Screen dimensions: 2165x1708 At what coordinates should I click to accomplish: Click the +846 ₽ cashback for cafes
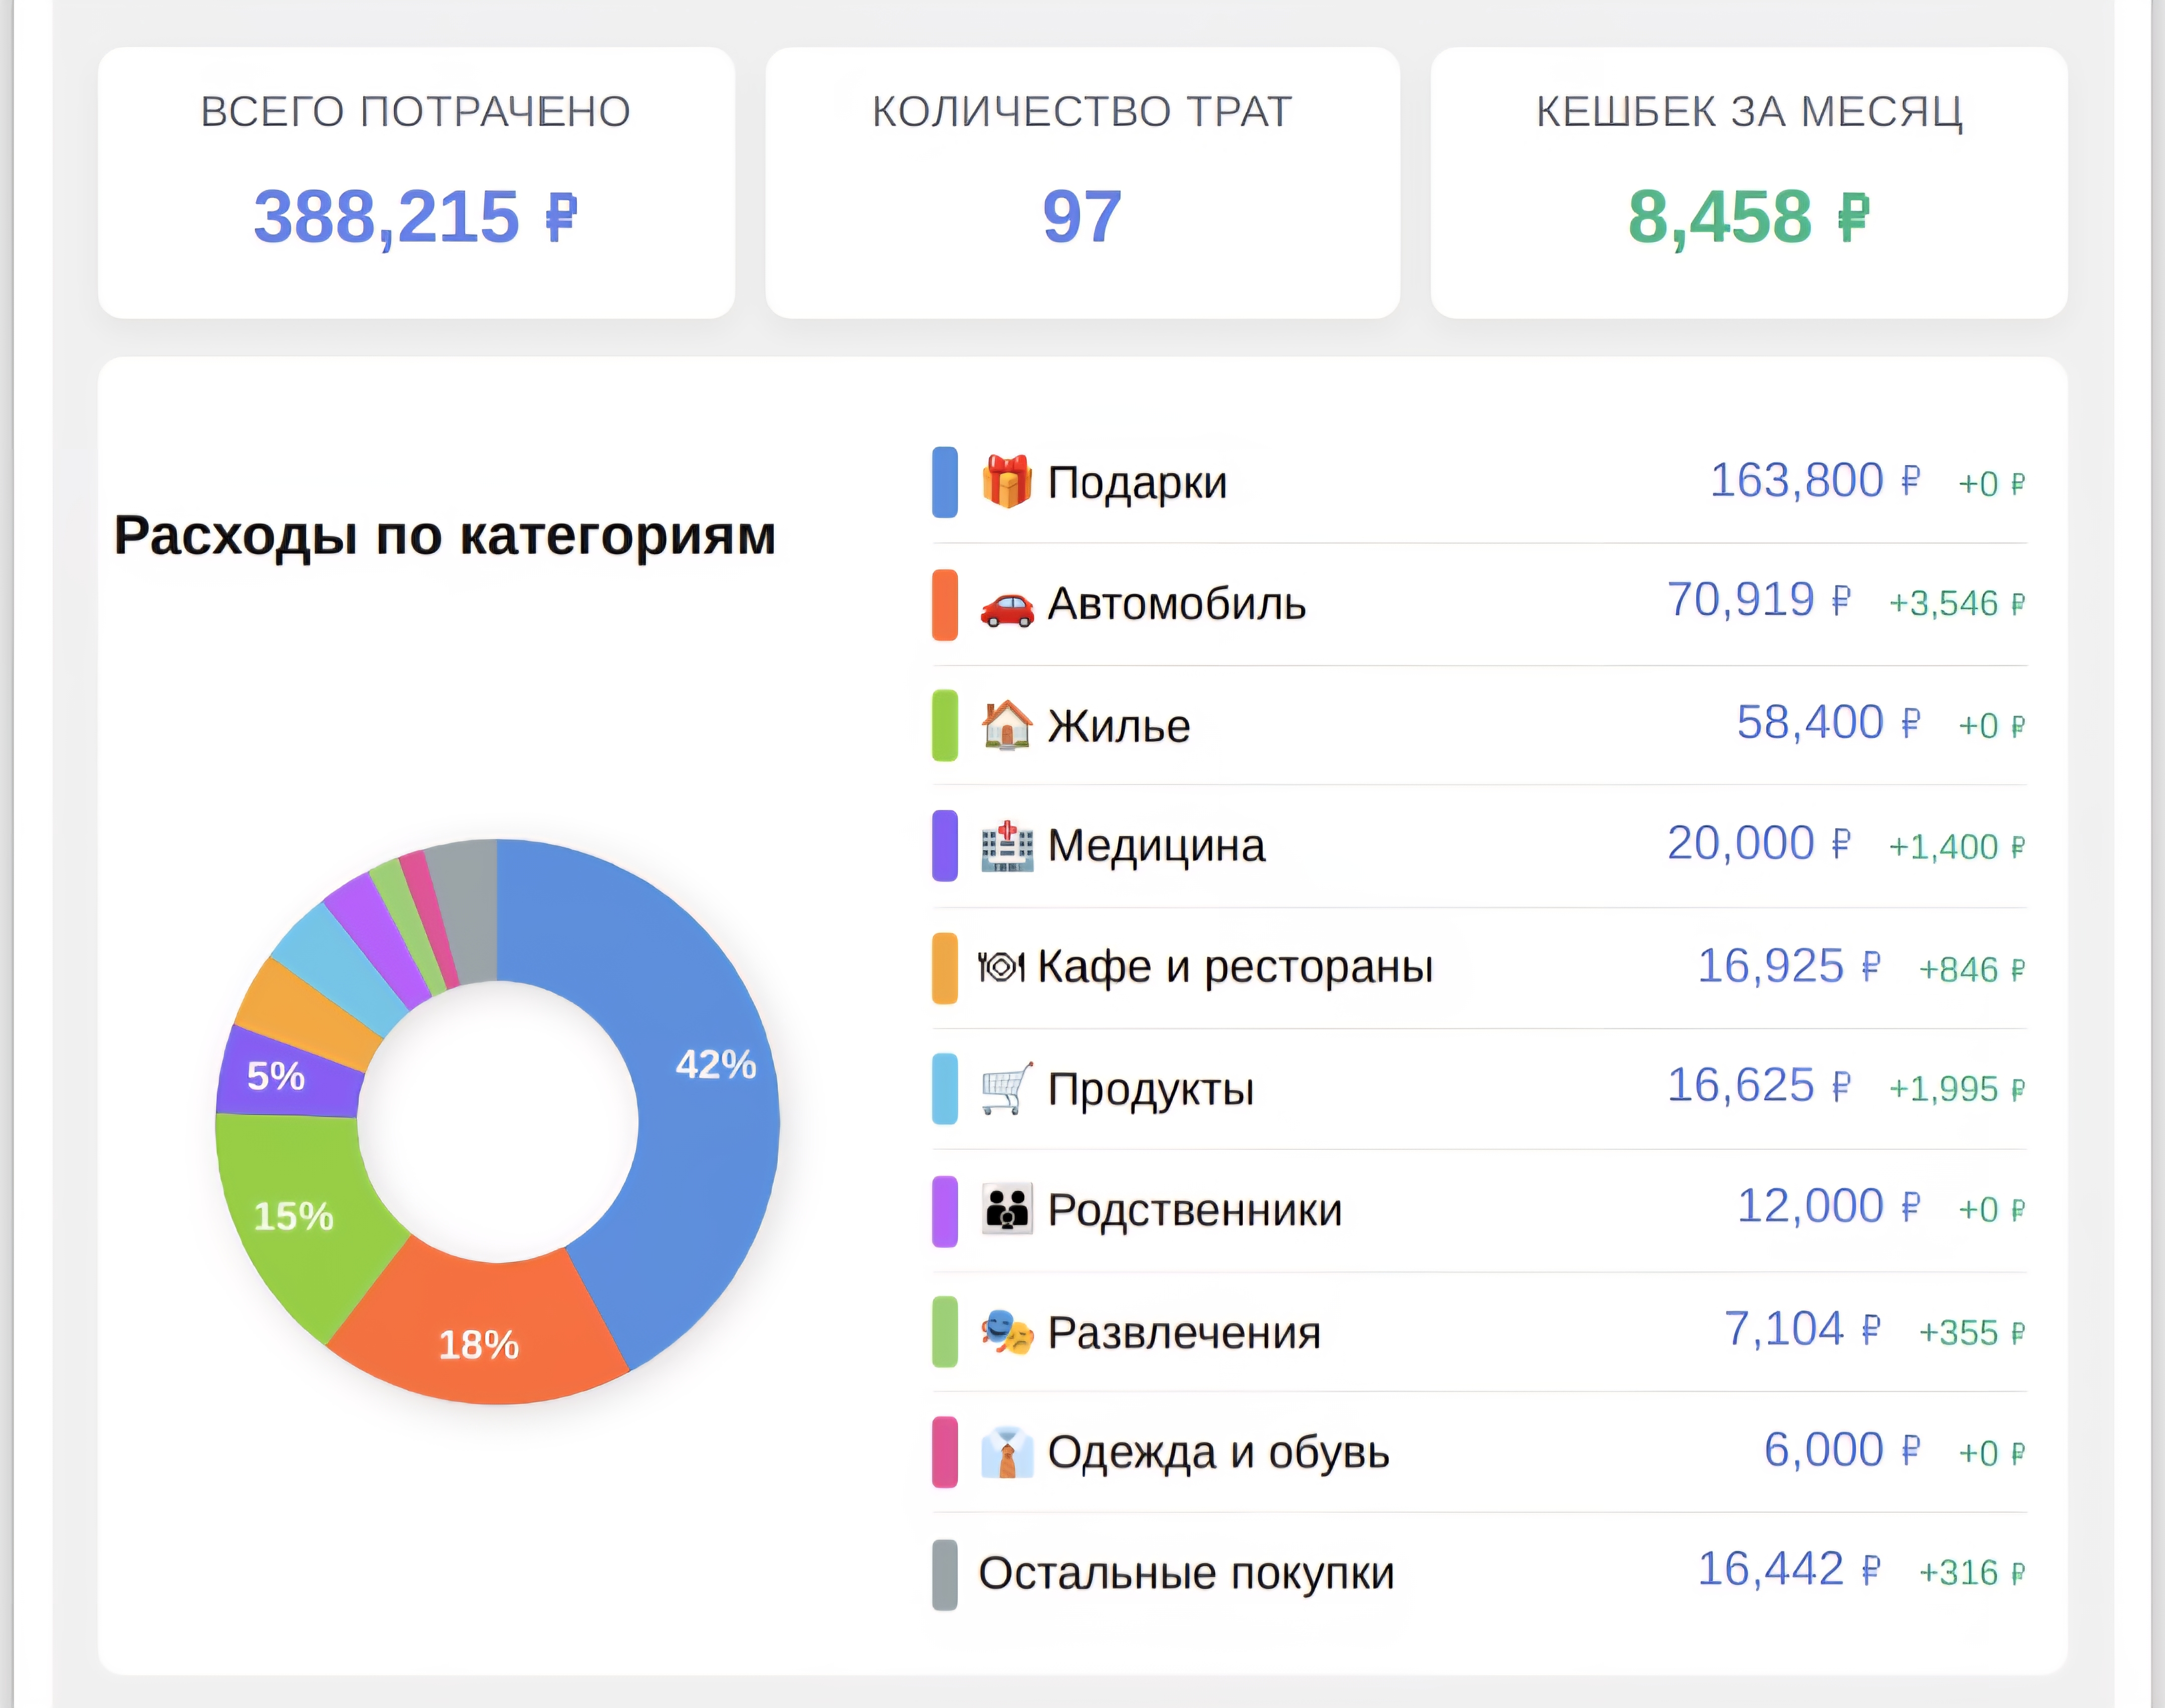1972,969
